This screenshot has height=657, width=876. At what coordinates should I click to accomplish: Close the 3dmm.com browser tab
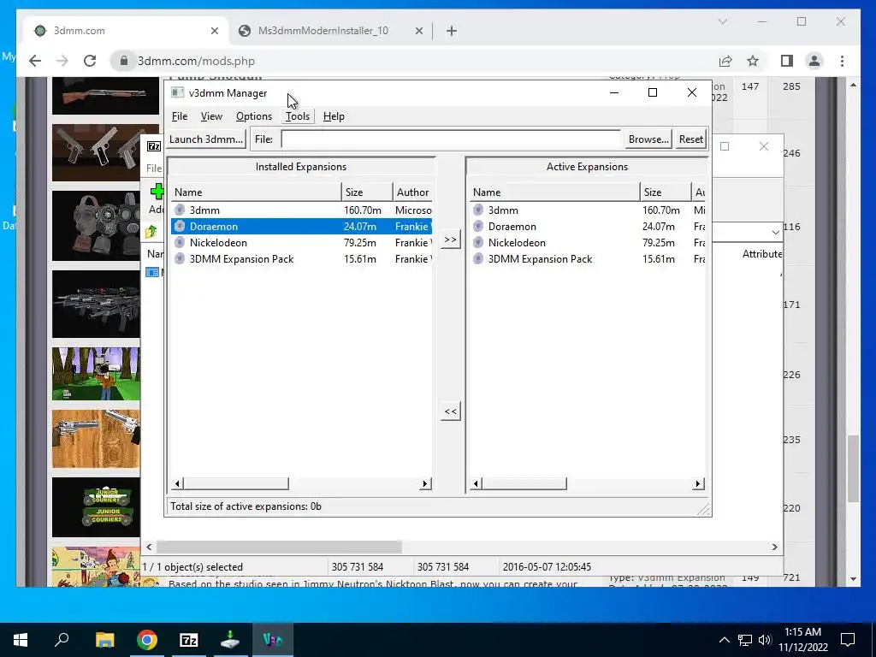[215, 31]
